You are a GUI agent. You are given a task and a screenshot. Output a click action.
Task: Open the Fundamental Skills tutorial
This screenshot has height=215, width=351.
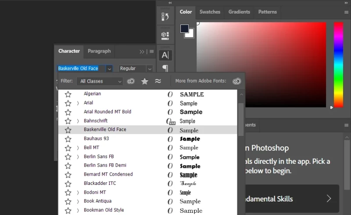pyautogui.click(x=290, y=199)
